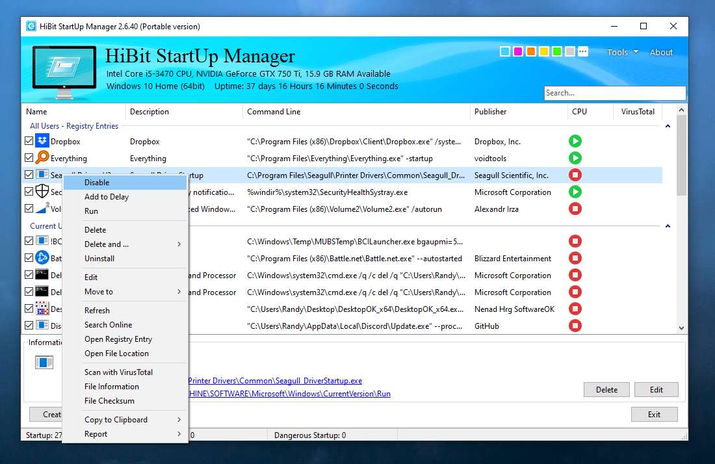Click the Seagull driver entry icon

(x=42, y=175)
